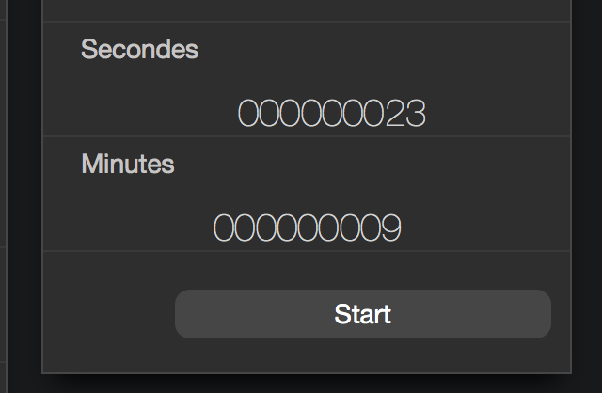Click empty space right of Minutes label
The height and width of the screenshot is (393, 602).
pyautogui.click(x=376, y=165)
